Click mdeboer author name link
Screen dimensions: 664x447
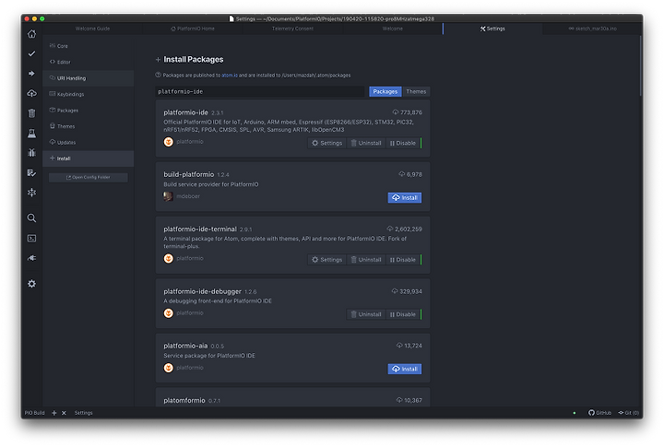(188, 196)
